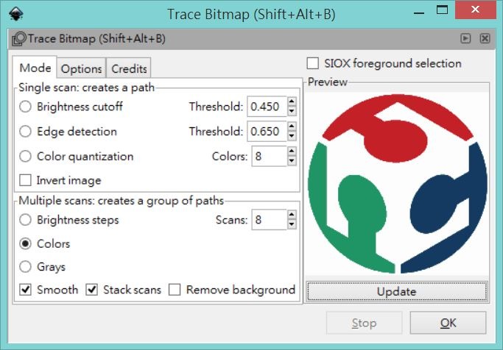503x350 pixels.
Task: Increase Brightness cutoff threshold with up arrow
Action: click(292, 101)
